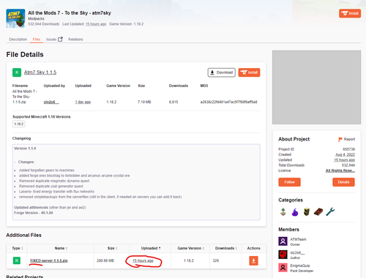Open the oly2o6__ author profile link
Viewport: 366px width, 278px height.
[297, 252]
